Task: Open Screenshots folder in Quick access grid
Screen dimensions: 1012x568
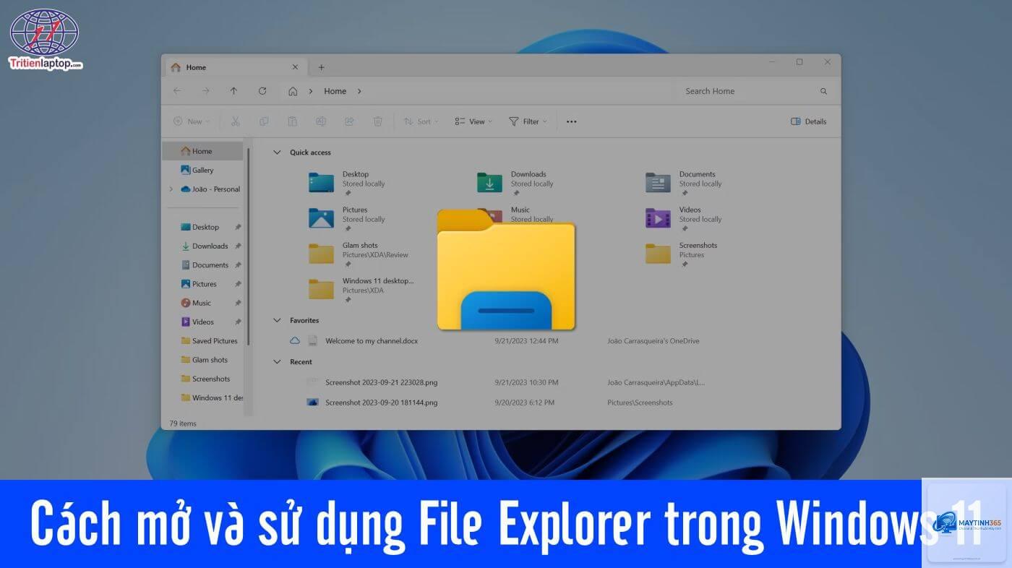Action: coord(682,254)
